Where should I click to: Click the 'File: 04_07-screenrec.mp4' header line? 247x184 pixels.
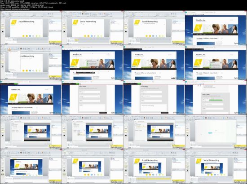pos(12,1)
